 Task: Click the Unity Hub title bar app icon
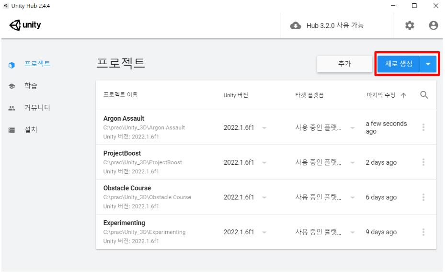(6, 6)
